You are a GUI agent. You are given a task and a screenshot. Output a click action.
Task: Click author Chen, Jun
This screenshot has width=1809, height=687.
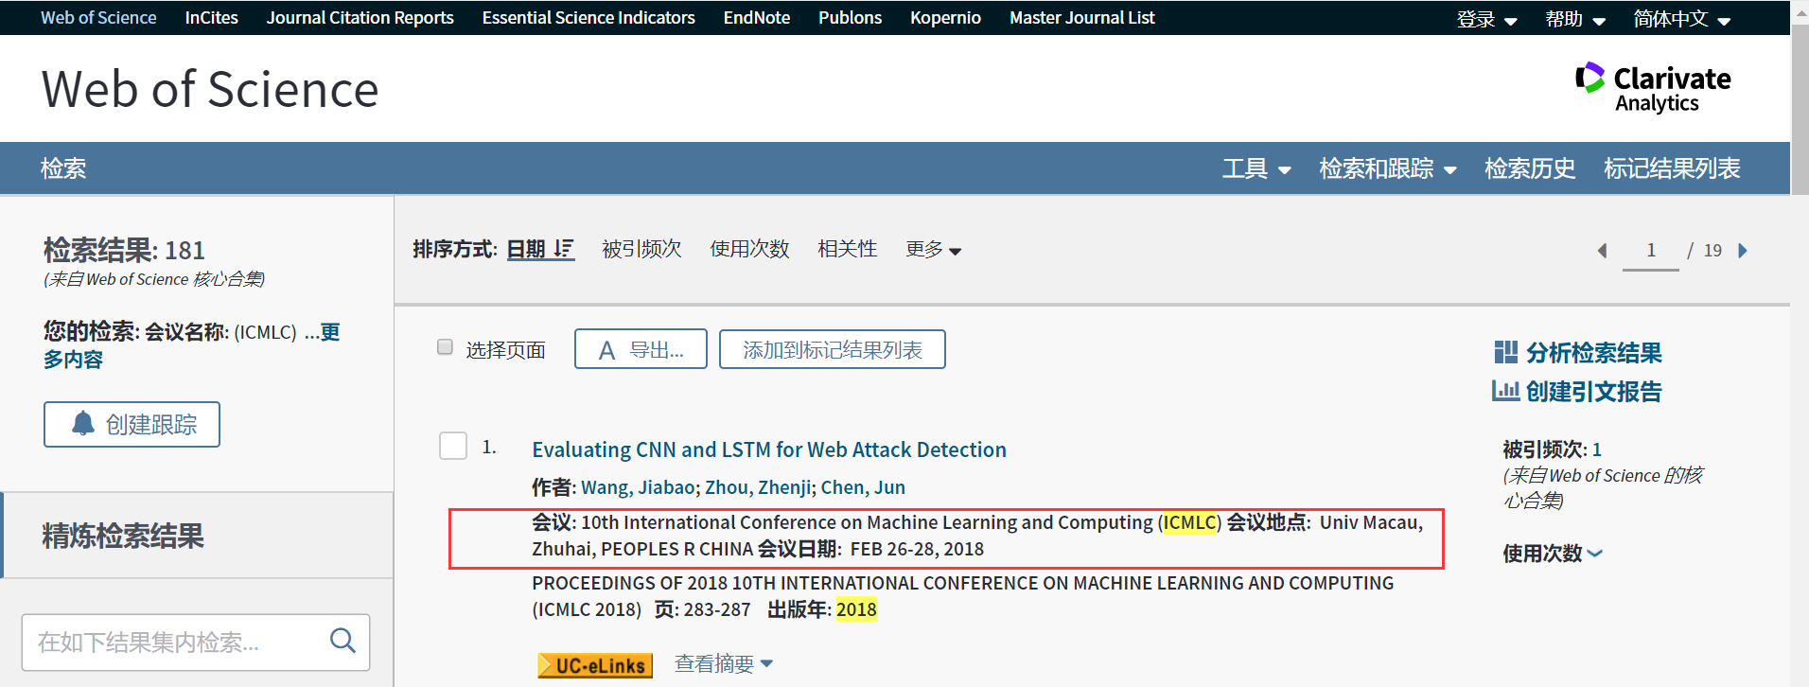pos(863,487)
